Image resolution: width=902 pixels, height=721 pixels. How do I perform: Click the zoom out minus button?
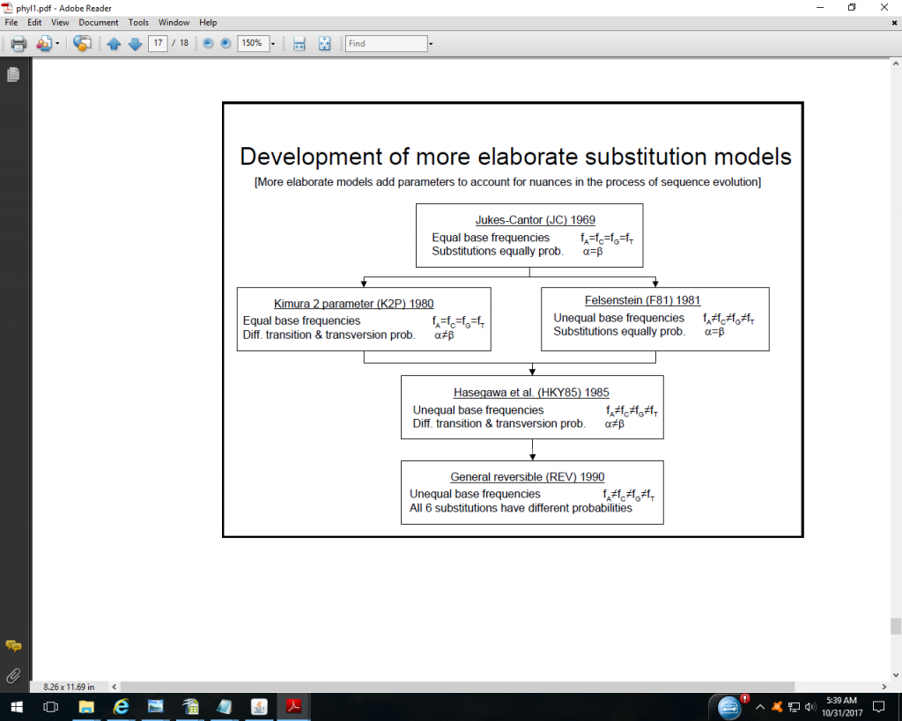pyautogui.click(x=209, y=43)
